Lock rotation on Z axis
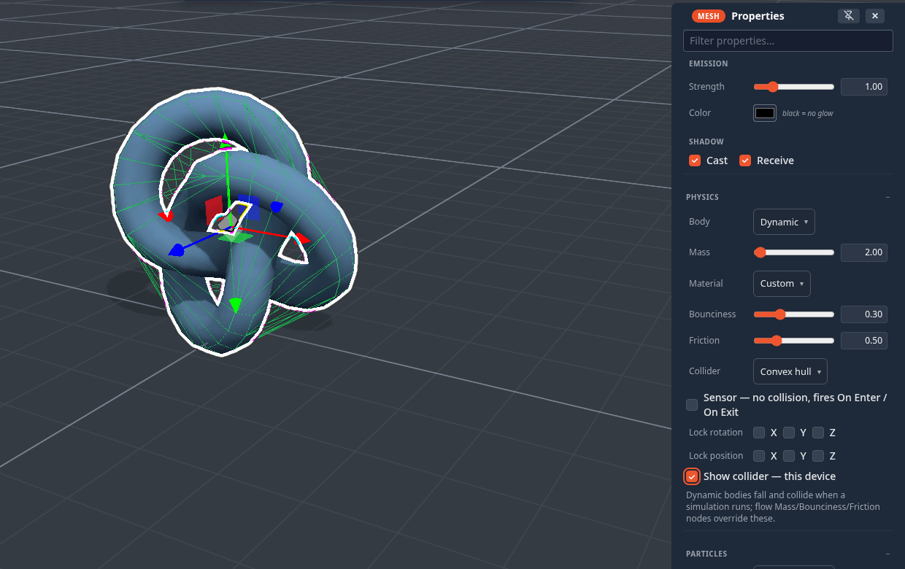Screen dimensions: 905x569 point(818,433)
